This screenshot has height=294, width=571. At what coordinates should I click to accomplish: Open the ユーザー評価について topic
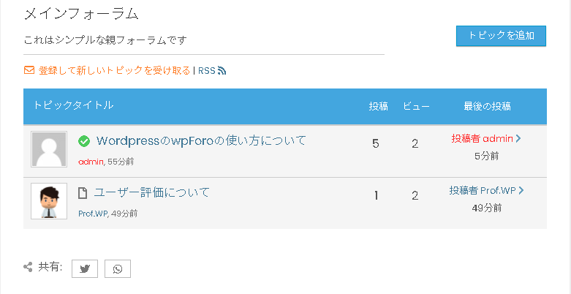152,192
